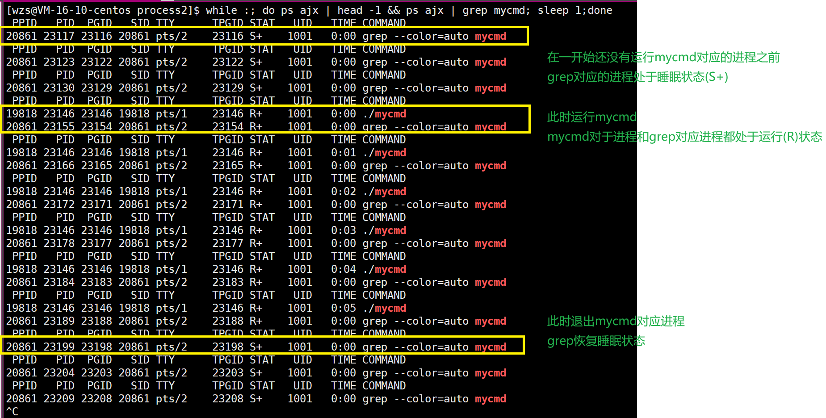The height and width of the screenshot is (418, 826).
Task: Click TPGID 23208 before S+ in last row
Action: pos(228,399)
